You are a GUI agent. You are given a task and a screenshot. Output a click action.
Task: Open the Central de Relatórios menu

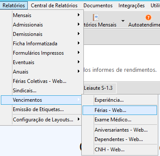pyautogui.click(x=54, y=6)
